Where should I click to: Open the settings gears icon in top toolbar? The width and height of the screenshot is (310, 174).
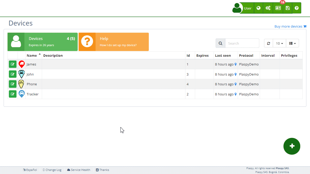268,8
